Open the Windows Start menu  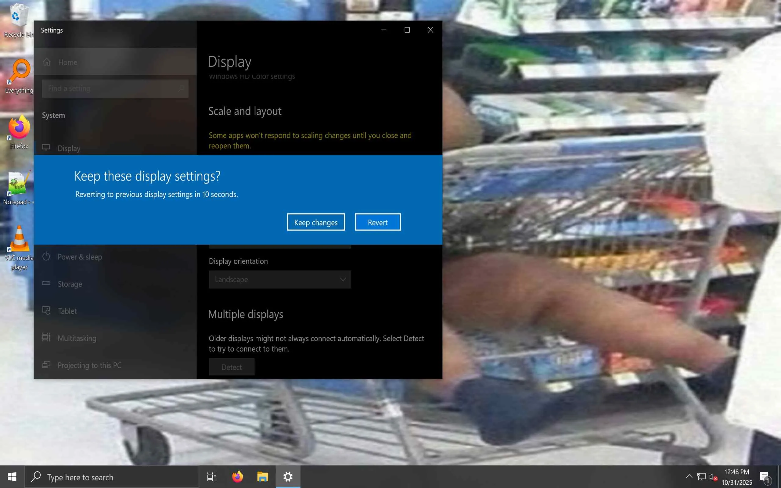(x=12, y=477)
